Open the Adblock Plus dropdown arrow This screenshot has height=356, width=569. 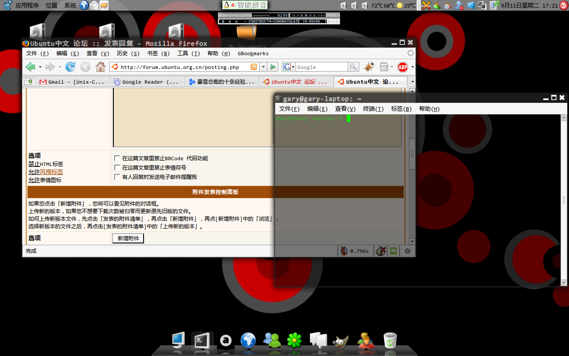click(x=413, y=67)
